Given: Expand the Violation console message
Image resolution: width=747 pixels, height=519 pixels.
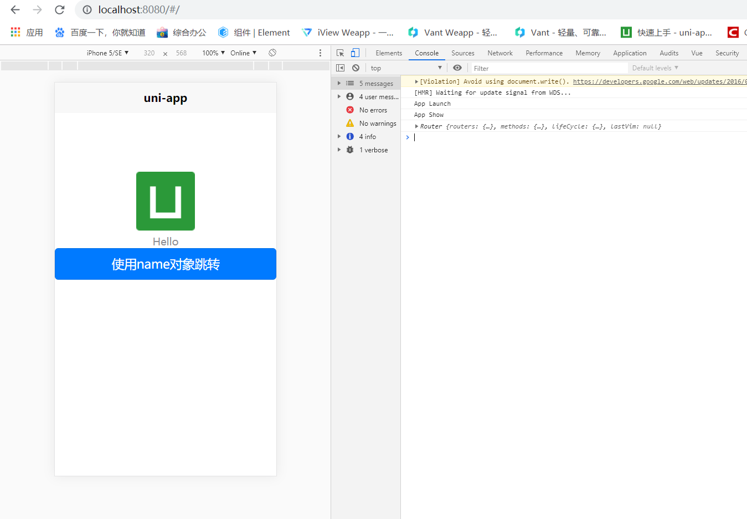Looking at the screenshot, I should point(416,81).
